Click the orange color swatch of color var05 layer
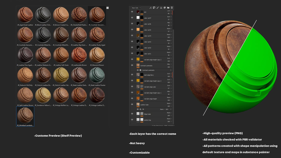Image resolution: width=281 pixels, height=158 pixels. click(138, 29)
